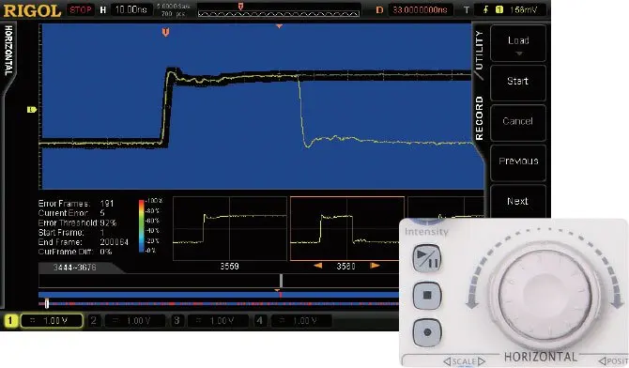Go to Next error frame
This screenshot has width=629, height=368.
tap(518, 201)
